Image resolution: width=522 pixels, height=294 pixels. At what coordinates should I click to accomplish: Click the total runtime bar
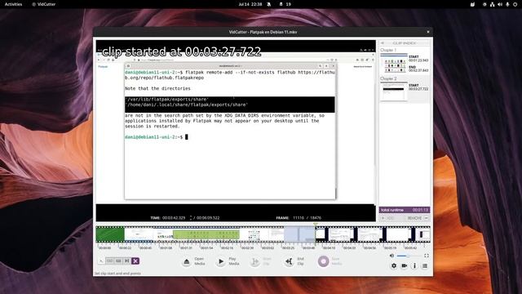pos(405,210)
